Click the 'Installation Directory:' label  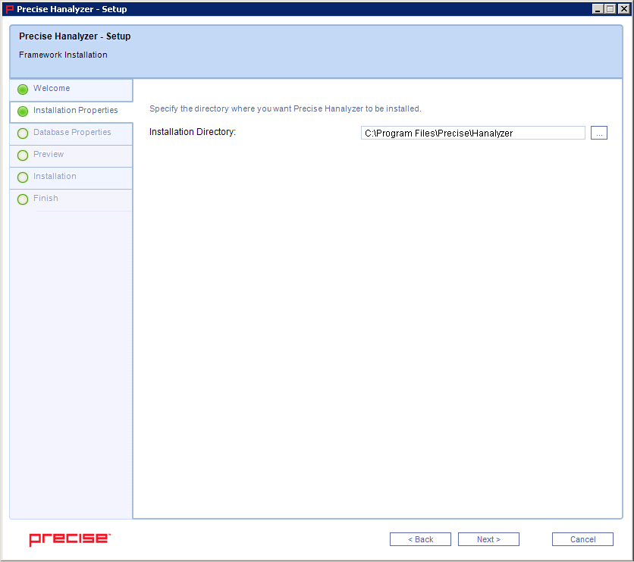coord(193,132)
